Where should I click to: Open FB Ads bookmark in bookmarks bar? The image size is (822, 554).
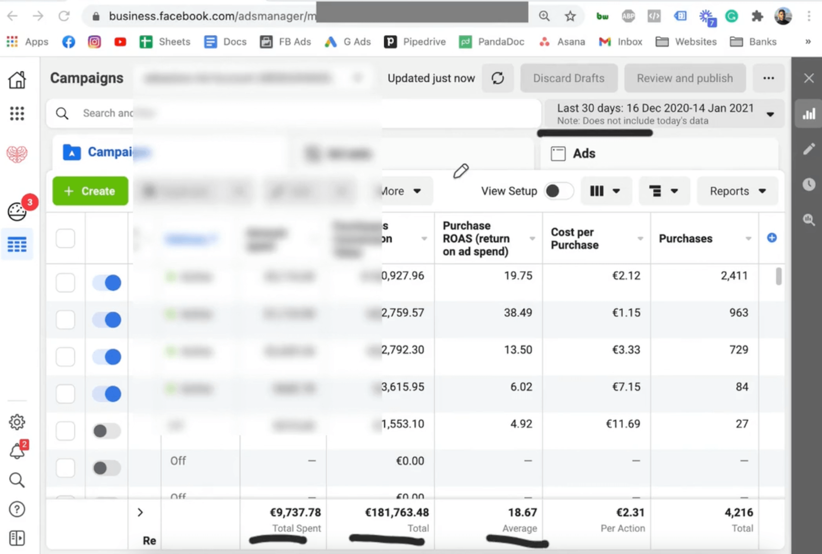(x=286, y=42)
